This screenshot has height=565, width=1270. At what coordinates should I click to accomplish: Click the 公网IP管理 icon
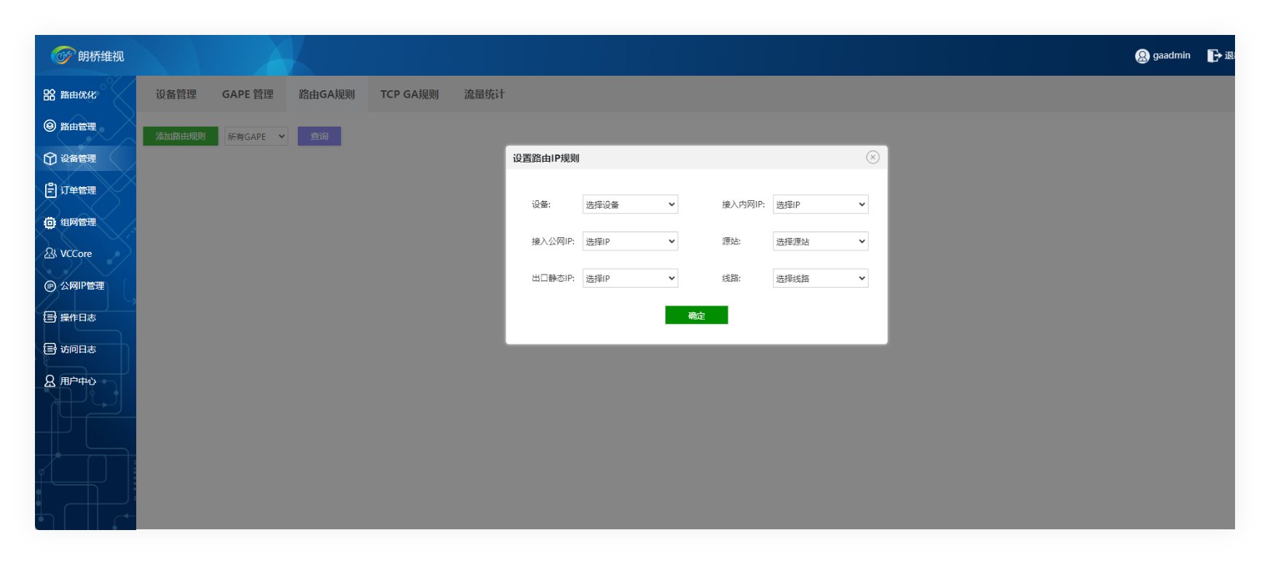(x=50, y=286)
